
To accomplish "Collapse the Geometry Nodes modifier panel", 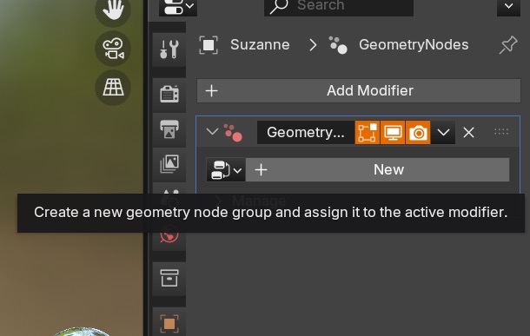I will (212, 132).
